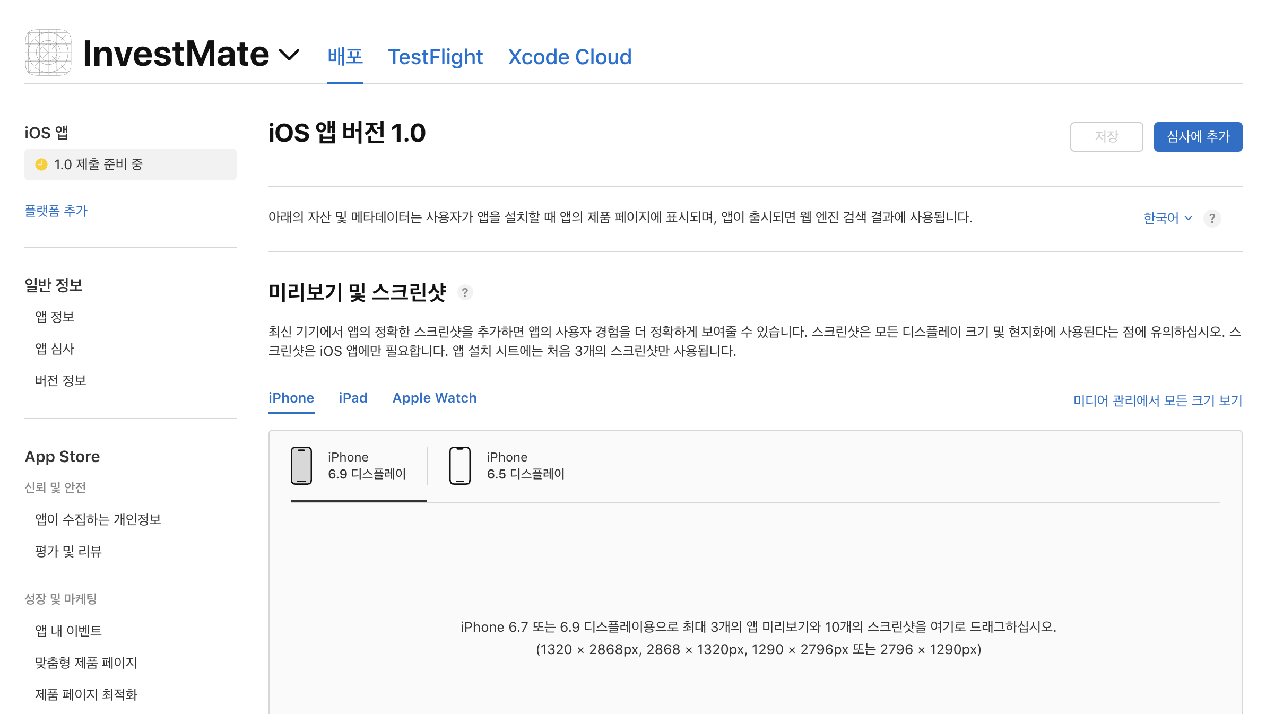Switch to the Apple Watch screenshots tab
The height and width of the screenshot is (714, 1266).
coord(434,398)
